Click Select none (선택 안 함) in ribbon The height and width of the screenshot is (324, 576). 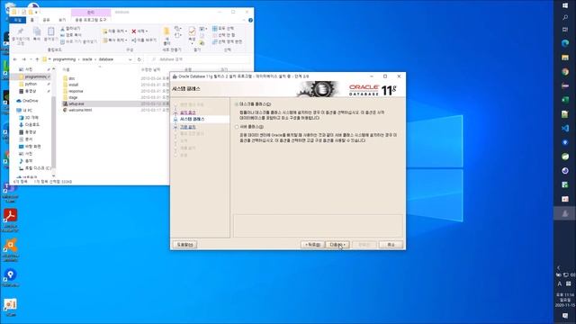click(x=224, y=35)
